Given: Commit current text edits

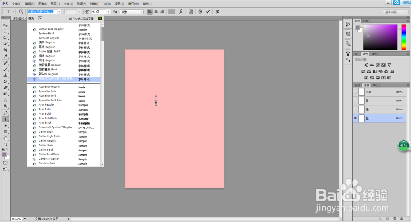Looking at the screenshot, I should [208, 11].
